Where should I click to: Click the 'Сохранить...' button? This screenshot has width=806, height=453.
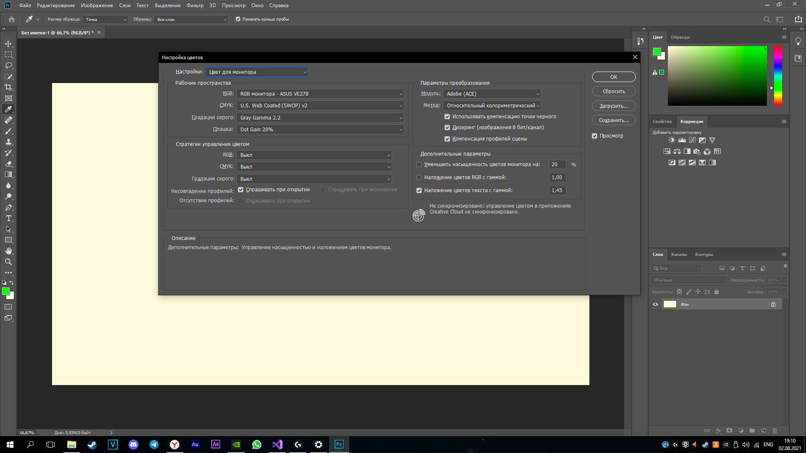614,120
